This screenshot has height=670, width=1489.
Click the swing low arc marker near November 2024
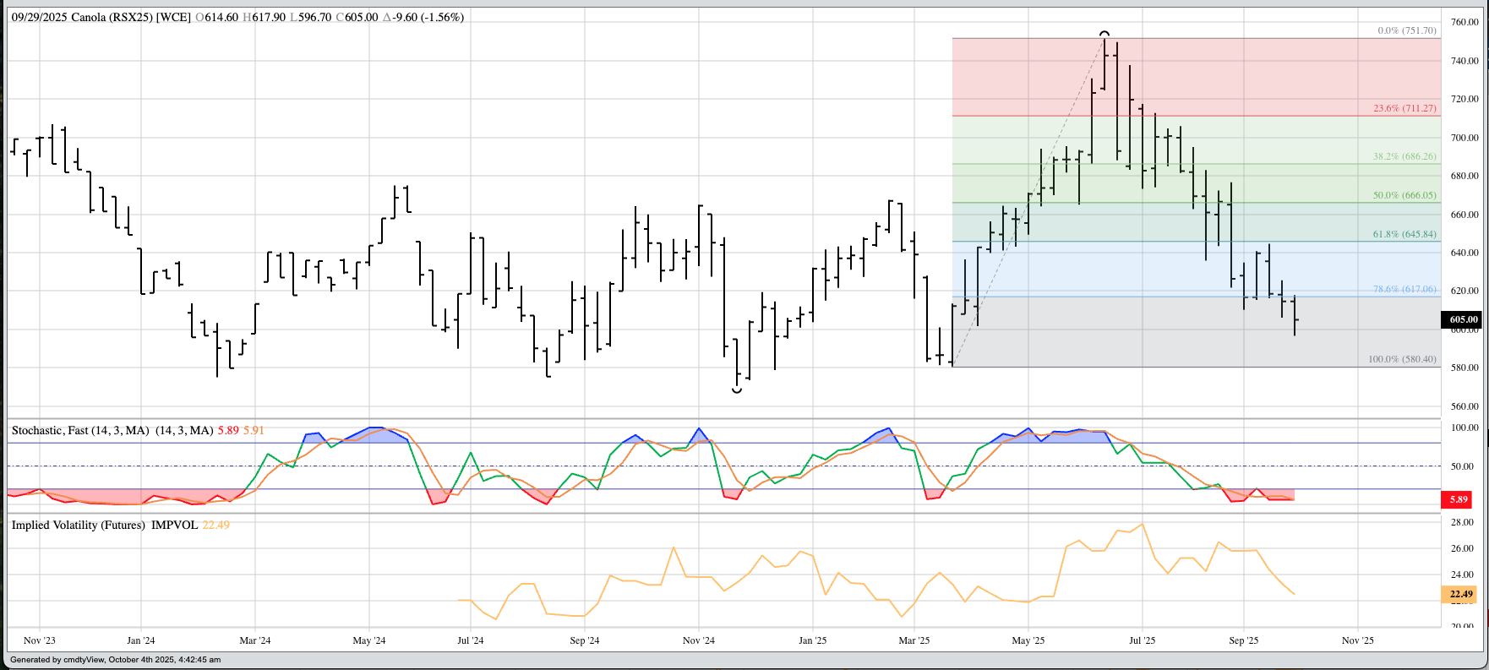(x=737, y=389)
